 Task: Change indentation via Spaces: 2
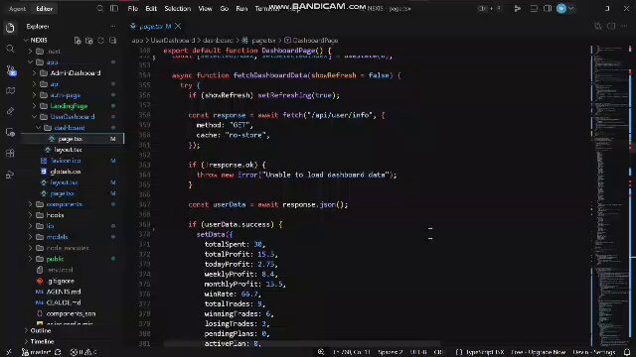point(391,352)
